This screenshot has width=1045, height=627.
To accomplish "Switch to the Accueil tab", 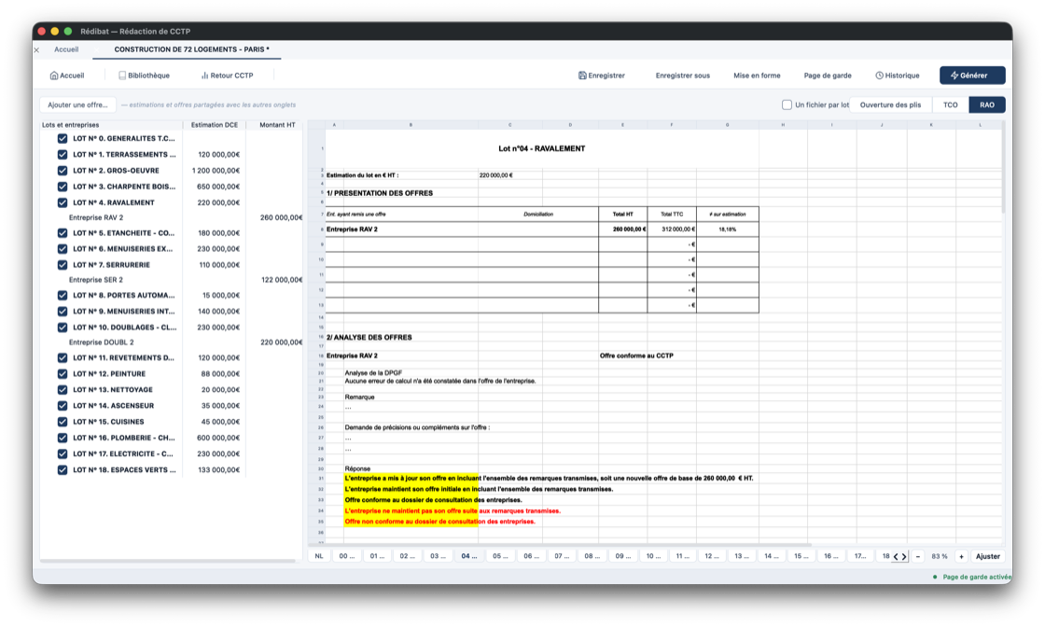I will click(66, 49).
